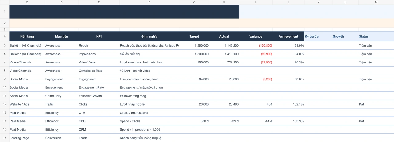Select the "Traffic" objective cell
The height and width of the screenshot is (142, 394).
pos(62,104)
